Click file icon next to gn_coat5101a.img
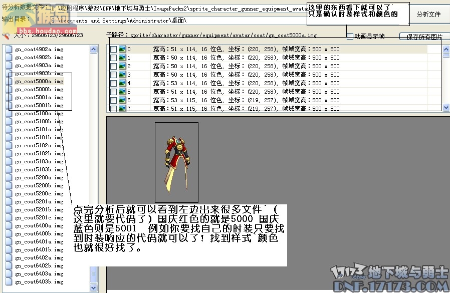Image resolution: width=450 pixels, height=293 pixels. point(9,130)
